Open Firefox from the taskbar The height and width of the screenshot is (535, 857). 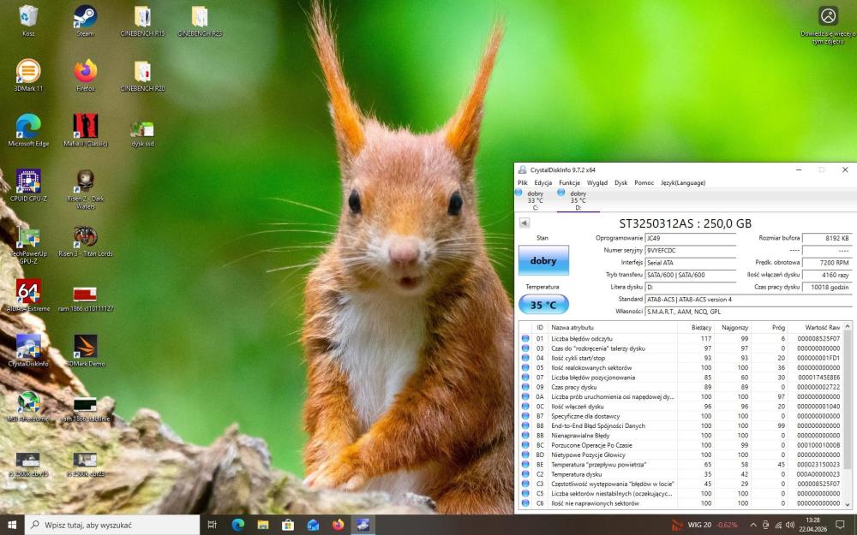click(338, 526)
